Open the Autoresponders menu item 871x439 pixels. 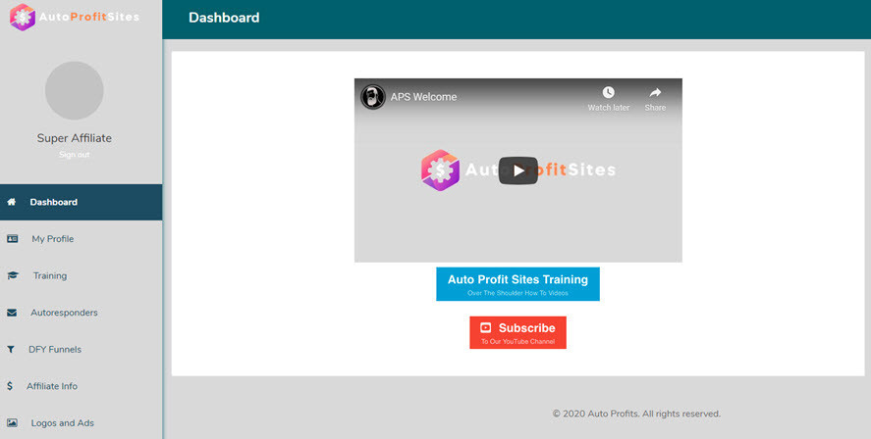tap(82, 313)
